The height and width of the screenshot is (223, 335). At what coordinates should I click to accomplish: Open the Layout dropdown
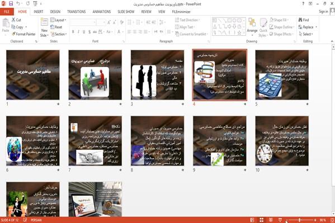(58, 20)
